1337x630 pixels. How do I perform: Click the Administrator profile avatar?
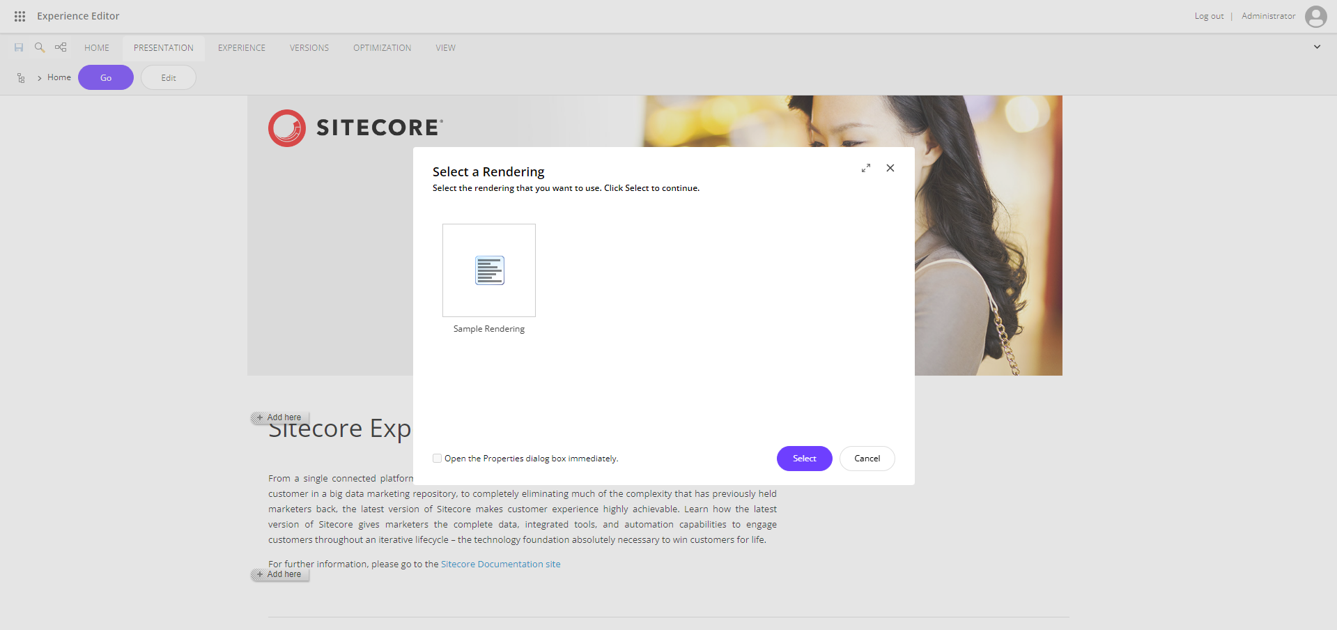click(x=1315, y=16)
